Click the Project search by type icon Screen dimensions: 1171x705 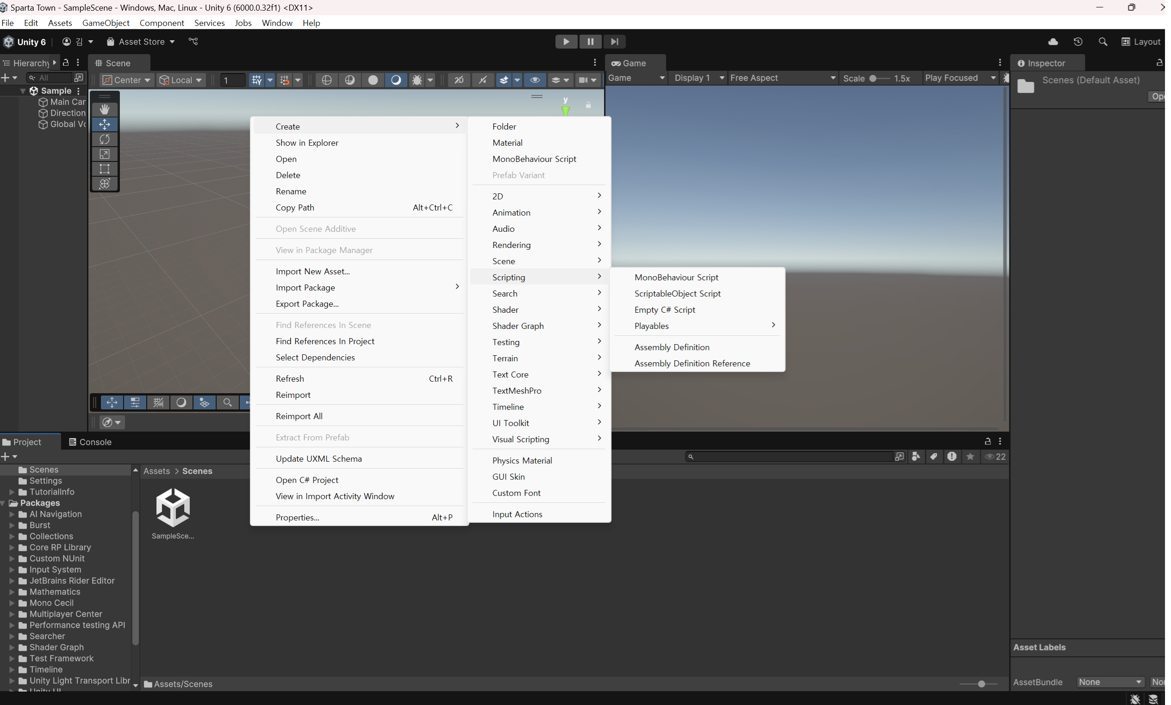coord(916,457)
